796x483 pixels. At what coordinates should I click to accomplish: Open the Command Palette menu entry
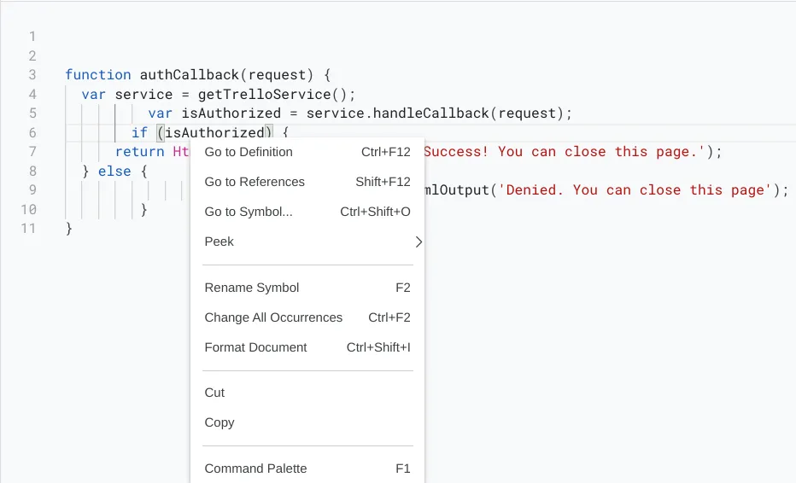255,468
